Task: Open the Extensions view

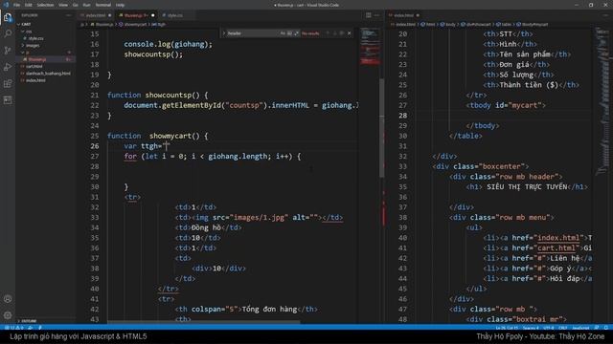Action: (x=8, y=84)
